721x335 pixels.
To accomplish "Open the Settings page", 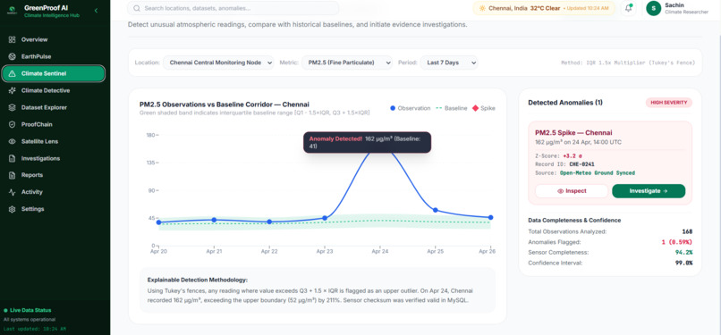I will pyautogui.click(x=54, y=209).
